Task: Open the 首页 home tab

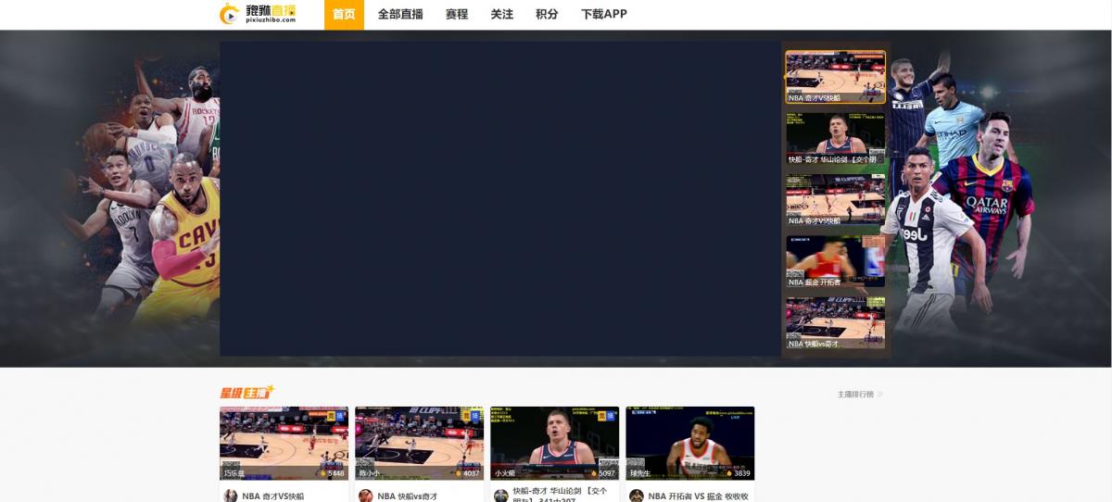Action: 344,15
